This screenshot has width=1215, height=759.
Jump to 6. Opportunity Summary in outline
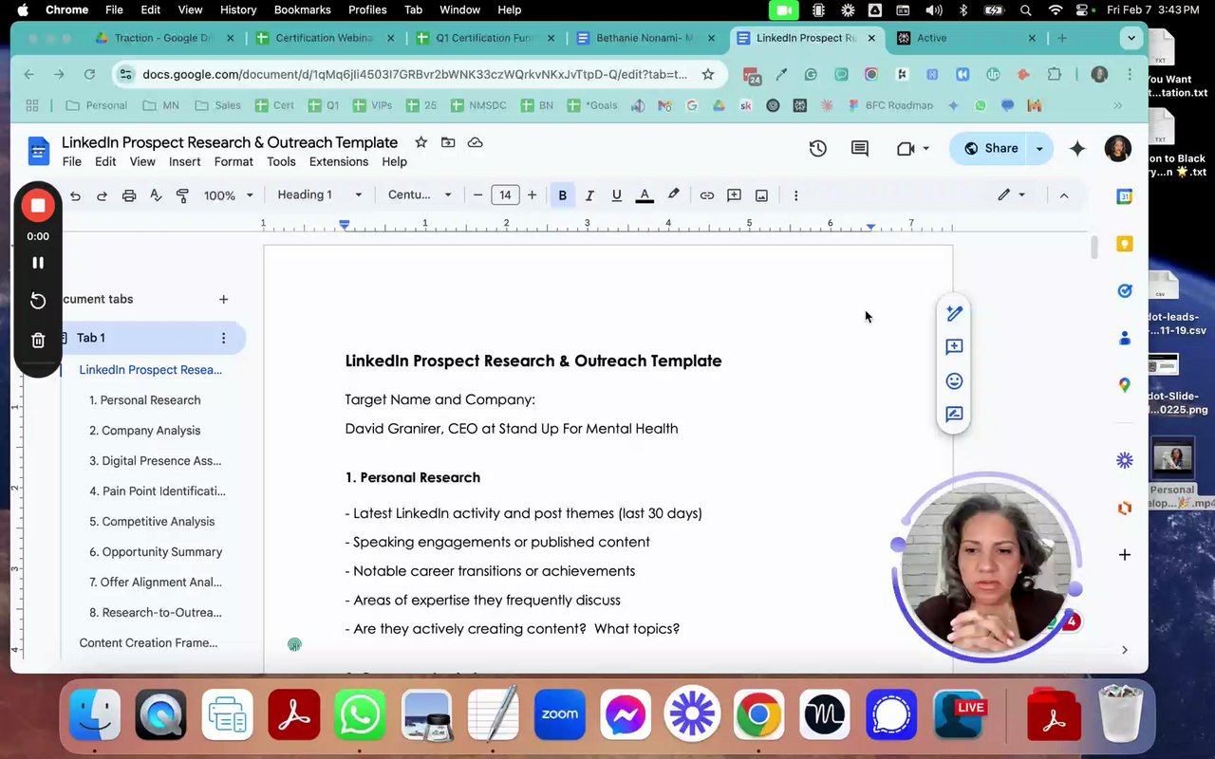[156, 551]
